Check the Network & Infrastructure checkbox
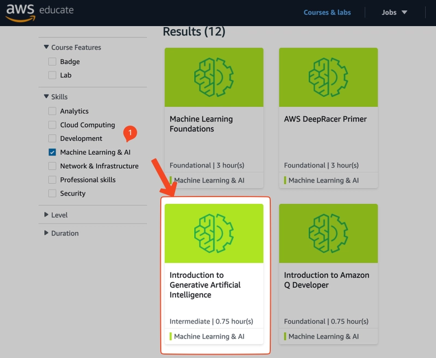 pyautogui.click(x=52, y=166)
